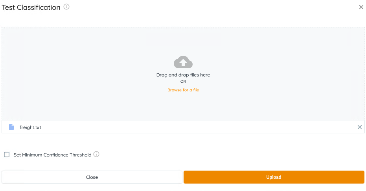Viewport: 366px width, 191px height.
Task: Submit freight.txt for classification with Upload
Action: click(x=274, y=177)
